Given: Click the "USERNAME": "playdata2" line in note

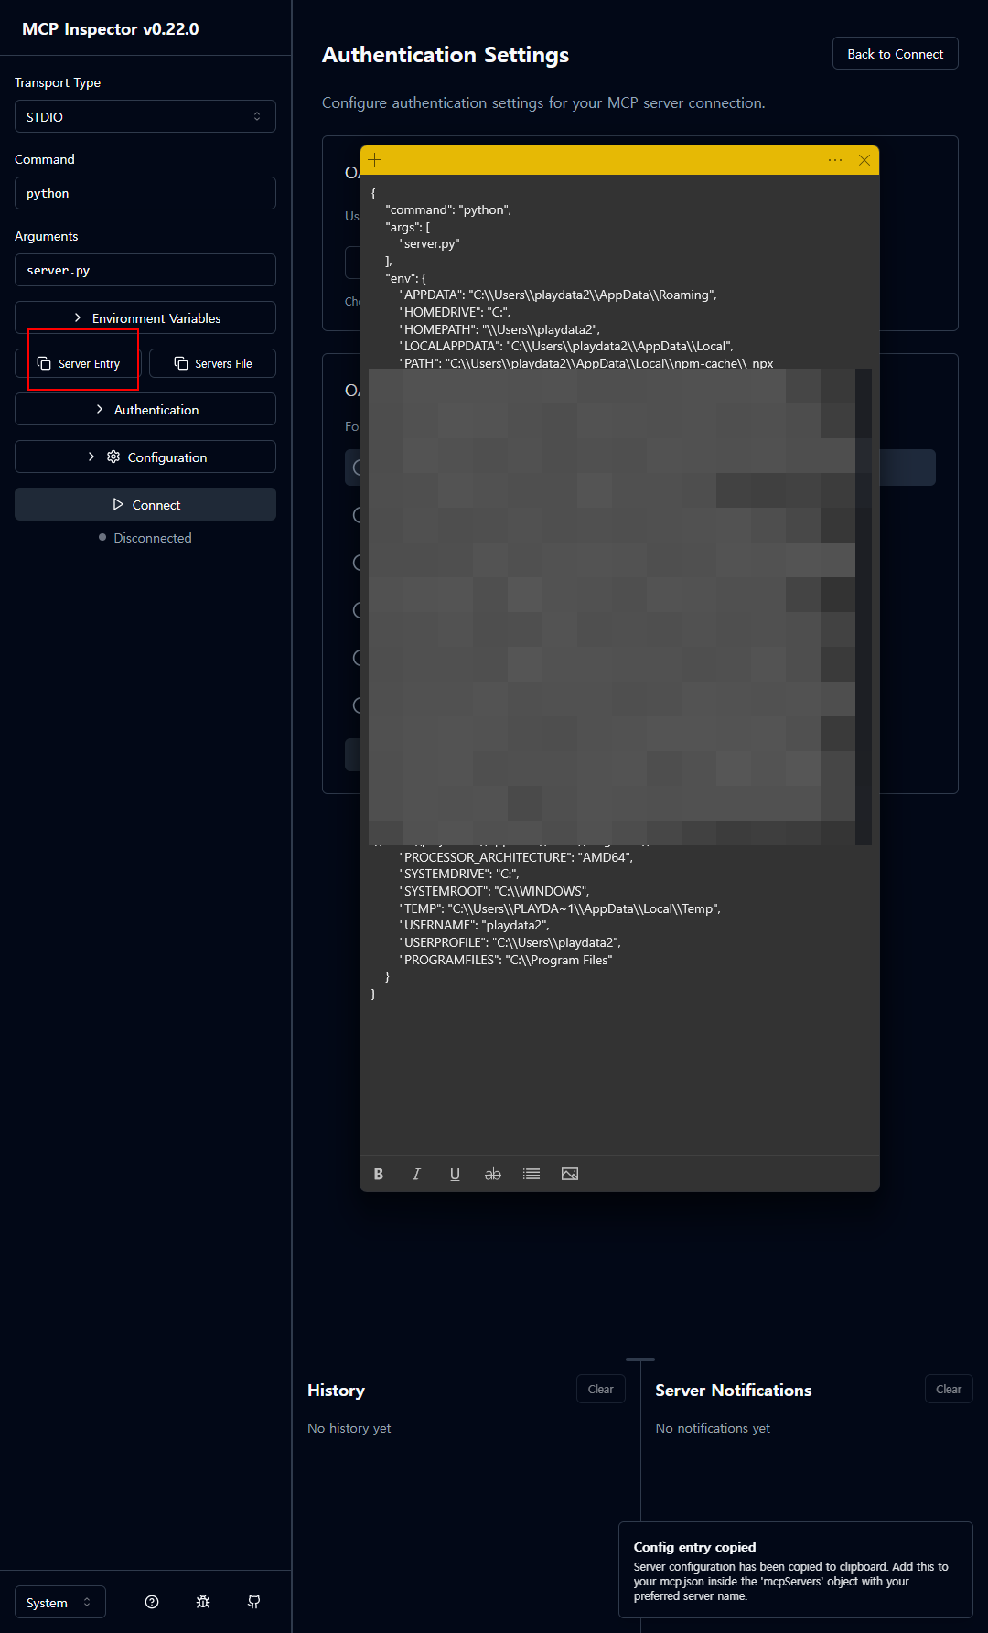Looking at the screenshot, I should point(474,925).
